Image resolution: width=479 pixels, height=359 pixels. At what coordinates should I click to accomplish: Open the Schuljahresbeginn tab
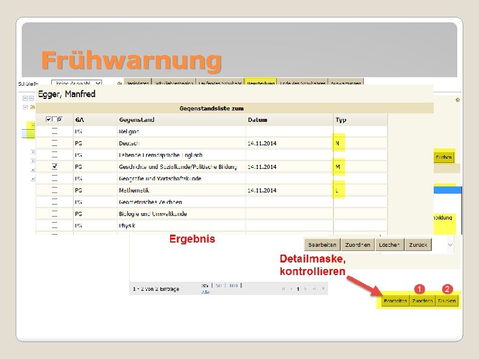174,83
